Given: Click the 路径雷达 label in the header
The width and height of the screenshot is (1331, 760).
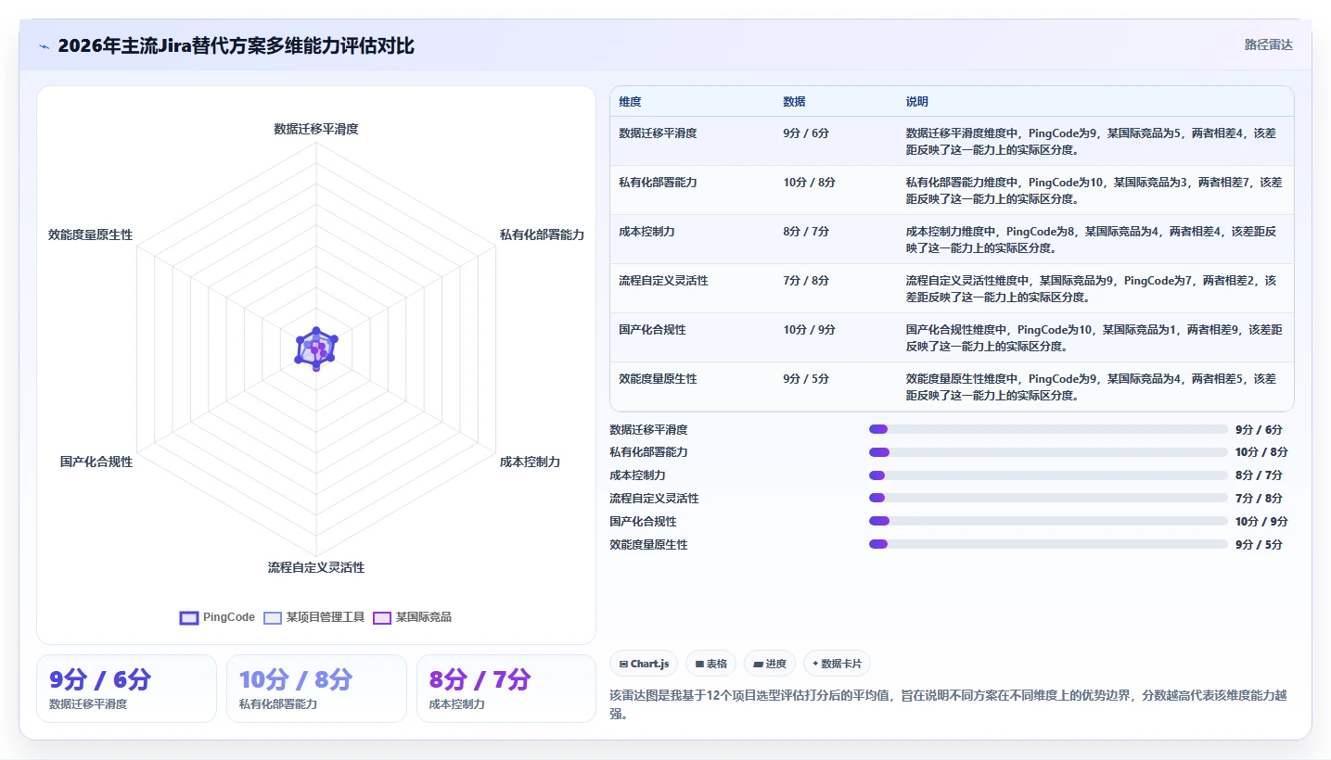Looking at the screenshot, I should tap(1268, 44).
